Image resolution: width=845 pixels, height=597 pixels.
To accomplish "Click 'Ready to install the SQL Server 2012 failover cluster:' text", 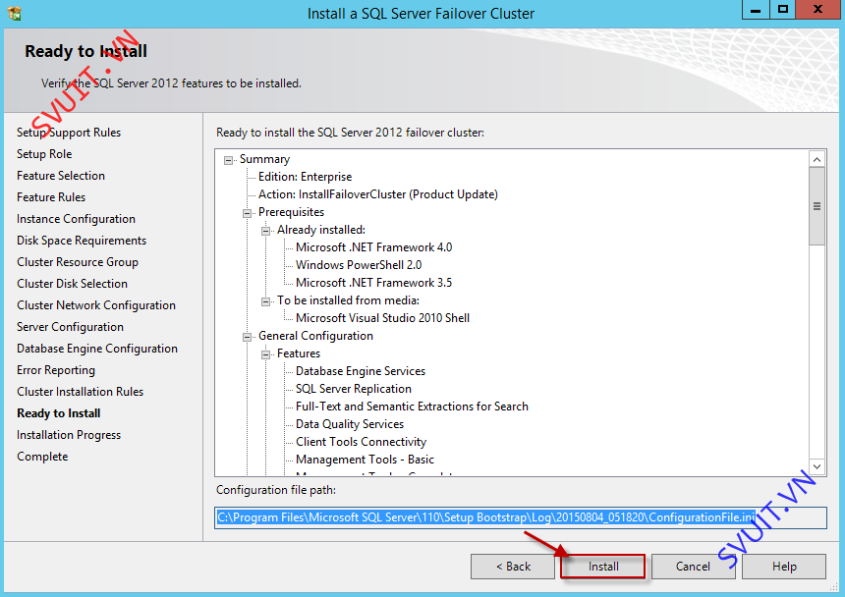I will tap(351, 133).
